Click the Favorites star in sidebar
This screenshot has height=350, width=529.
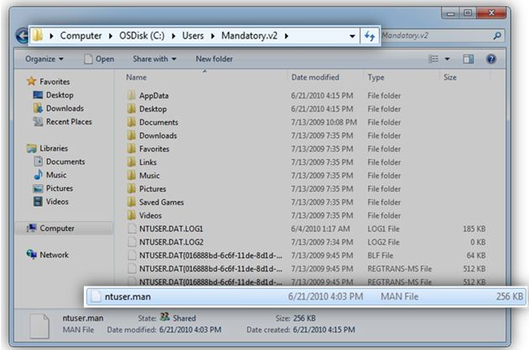click(x=32, y=81)
